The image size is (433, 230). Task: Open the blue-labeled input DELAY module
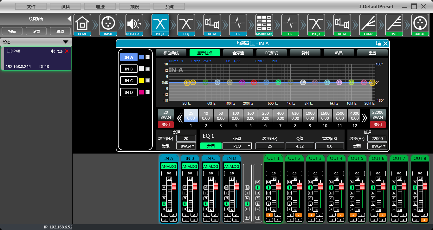pos(212,25)
